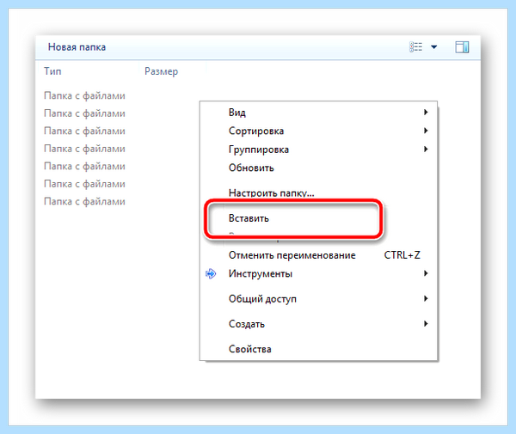
Task: Click the change view list icon
Action: [415, 47]
